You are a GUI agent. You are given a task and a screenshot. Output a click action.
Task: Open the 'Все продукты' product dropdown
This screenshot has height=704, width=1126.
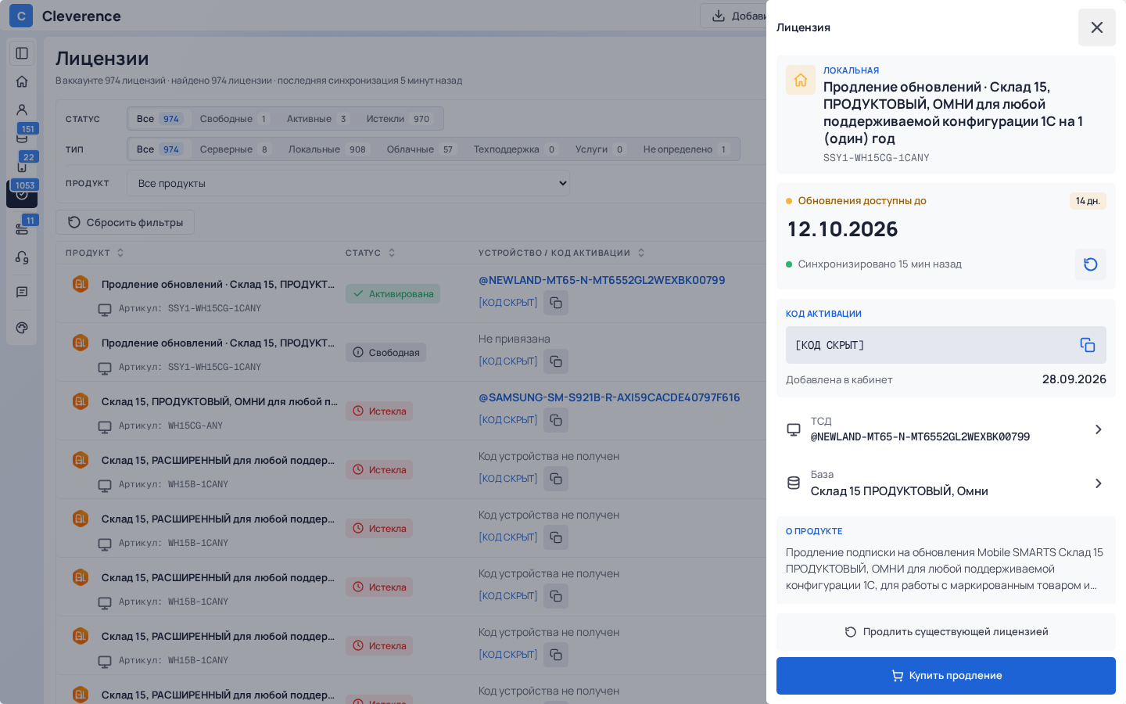click(349, 184)
